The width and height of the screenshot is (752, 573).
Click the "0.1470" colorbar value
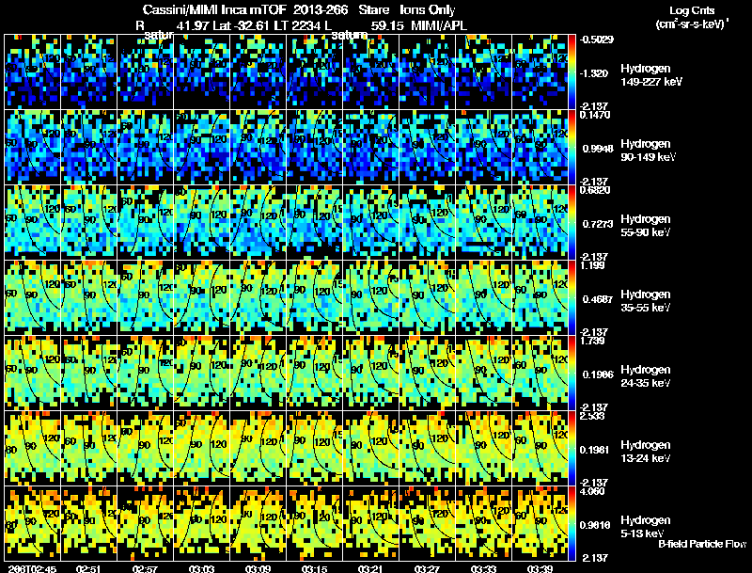(x=595, y=115)
